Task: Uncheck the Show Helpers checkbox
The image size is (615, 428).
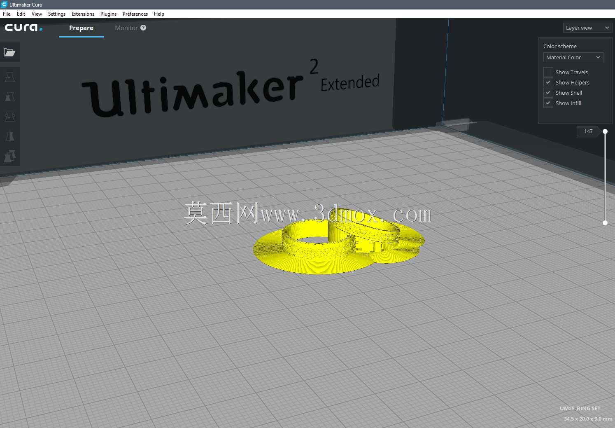Action: pyautogui.click(x=548, y=82)
